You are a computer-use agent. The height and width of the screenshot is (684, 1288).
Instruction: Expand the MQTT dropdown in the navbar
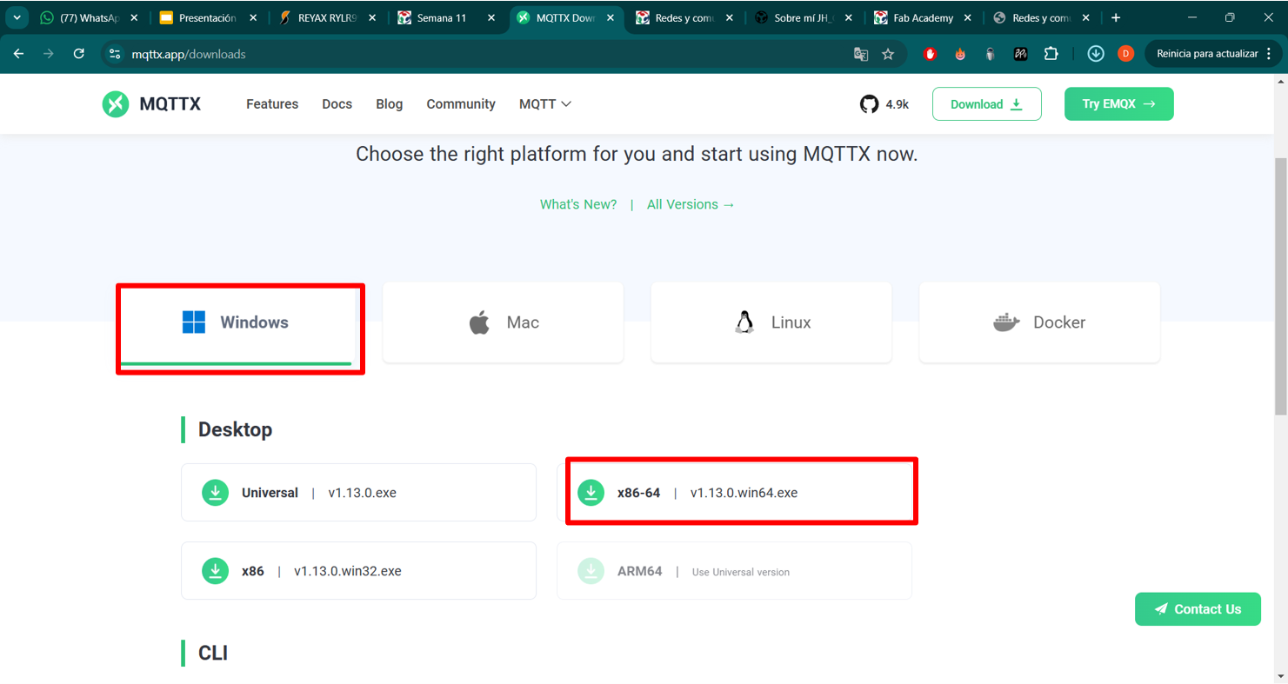545,104
